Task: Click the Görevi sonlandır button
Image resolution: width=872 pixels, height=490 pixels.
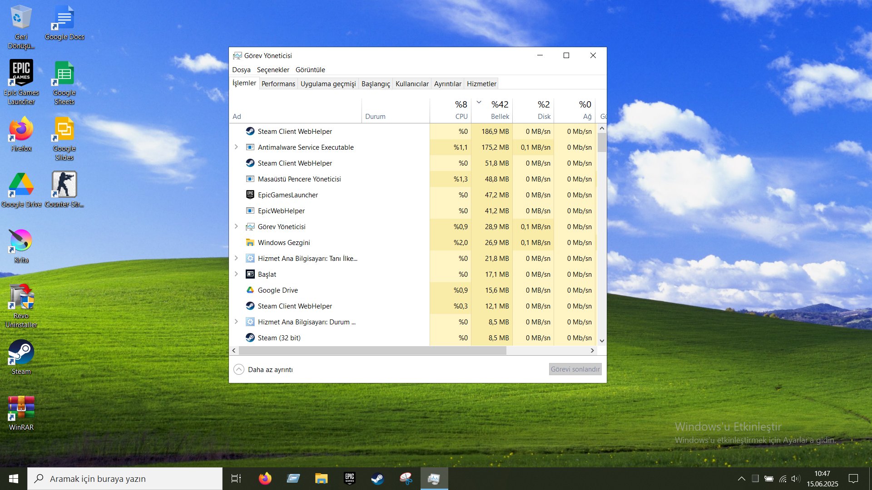Action: tap(575, 369)
